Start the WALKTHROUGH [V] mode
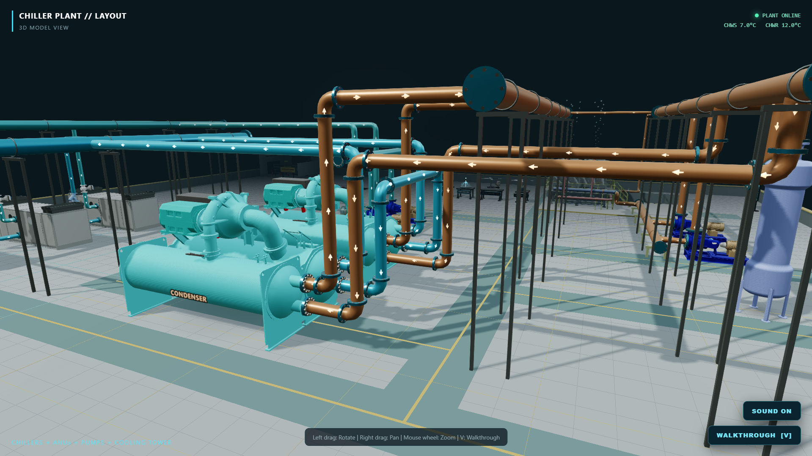 coord(754,435)
